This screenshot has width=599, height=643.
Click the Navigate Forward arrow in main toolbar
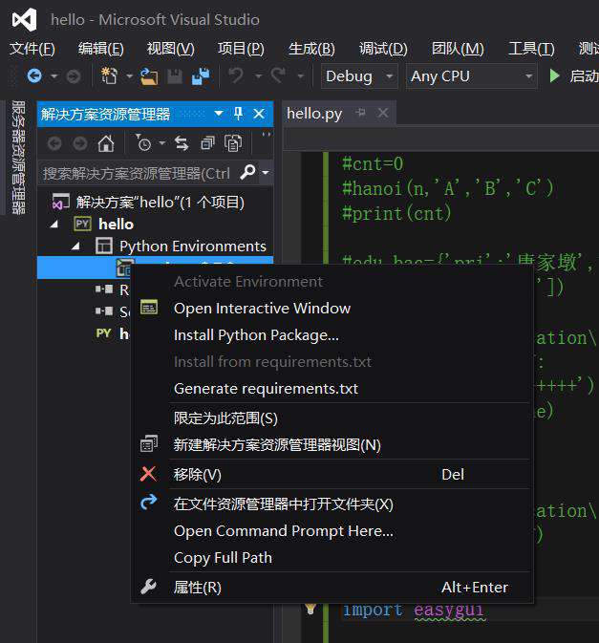(x=74, y=76)
